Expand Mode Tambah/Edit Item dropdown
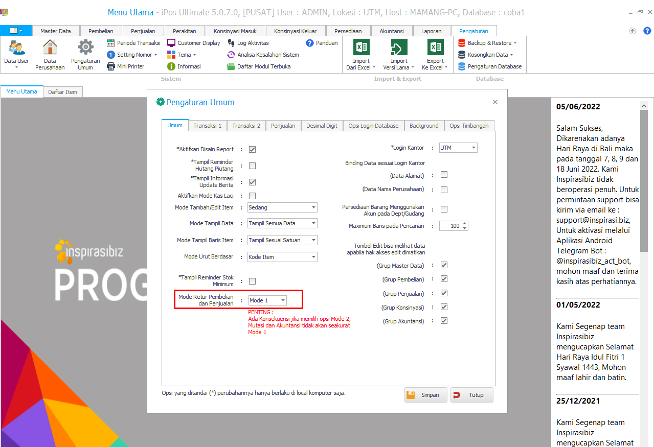Screen dimensions: 654x447 [313, 207]
